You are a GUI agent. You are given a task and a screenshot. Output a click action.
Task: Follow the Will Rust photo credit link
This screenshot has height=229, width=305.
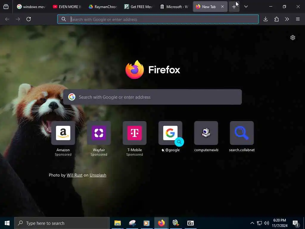click(x=74, y=175)
